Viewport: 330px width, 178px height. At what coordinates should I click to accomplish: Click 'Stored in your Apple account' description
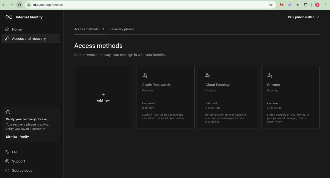pos(164,116)
